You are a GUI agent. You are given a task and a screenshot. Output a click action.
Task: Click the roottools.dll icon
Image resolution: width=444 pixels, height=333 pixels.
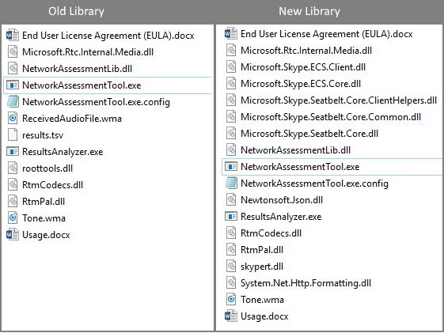(13, 168)
